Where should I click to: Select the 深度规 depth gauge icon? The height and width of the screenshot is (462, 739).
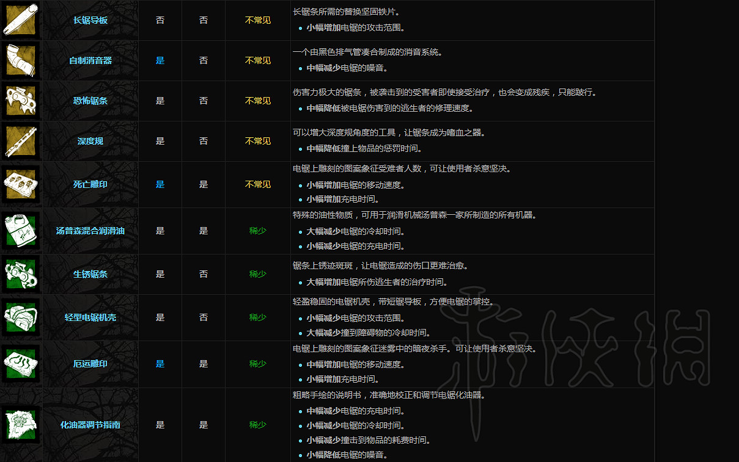coord(20,141)
